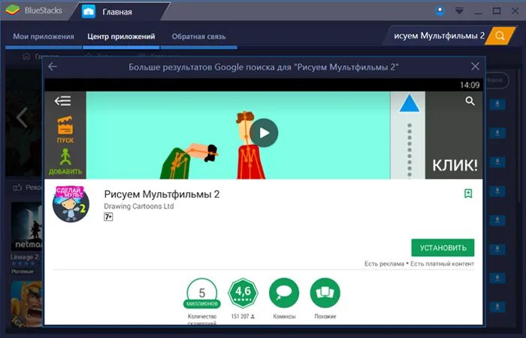The width and height of the screenshot is (526, 338).
Task: Open BlueStacks title bar dropdown menu
Action: click(459, 11)
